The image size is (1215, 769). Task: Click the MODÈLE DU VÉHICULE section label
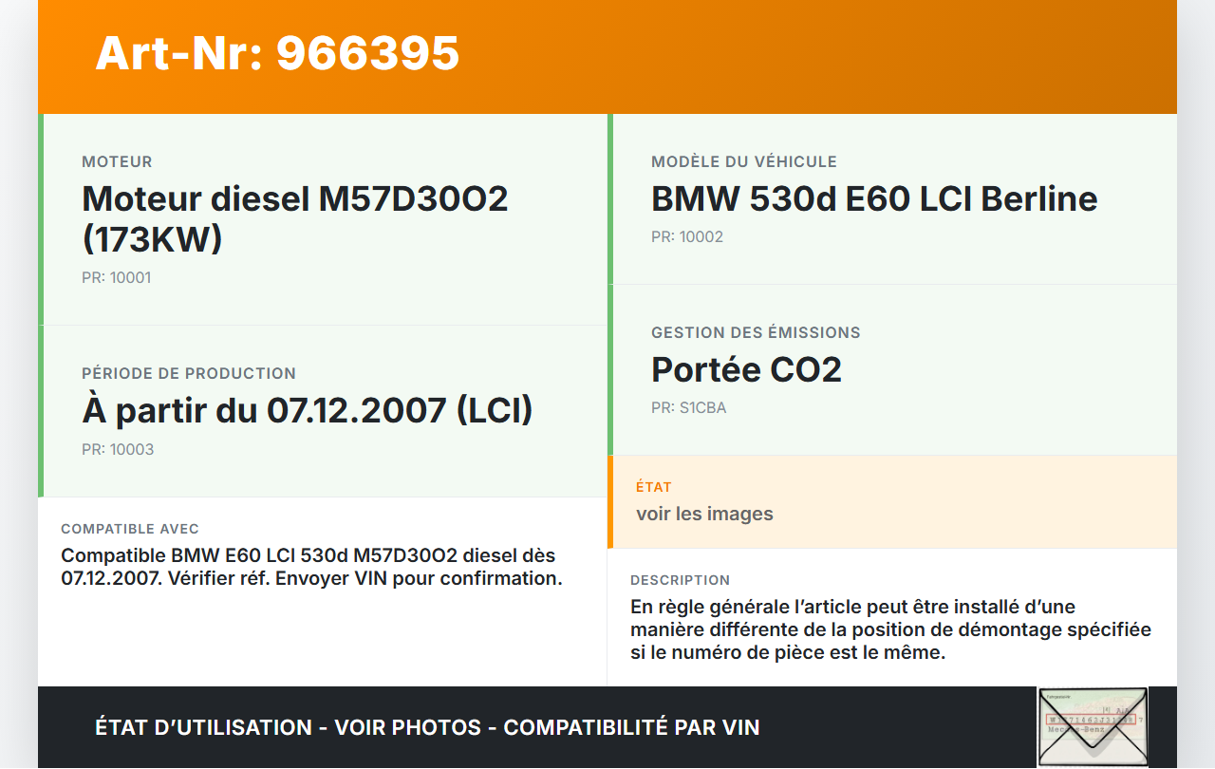743,161
